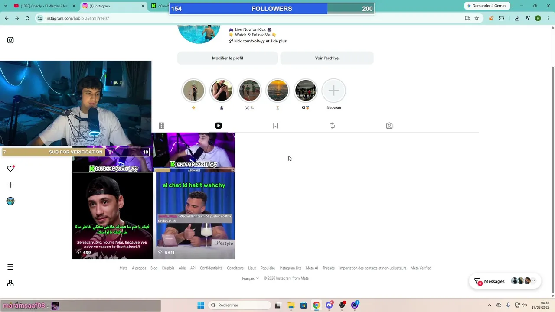Image resolution: width=555 pixels, height=312 pixels.
Task: Open the Instagram Lite footer link
Action: [x=291, y=268]
